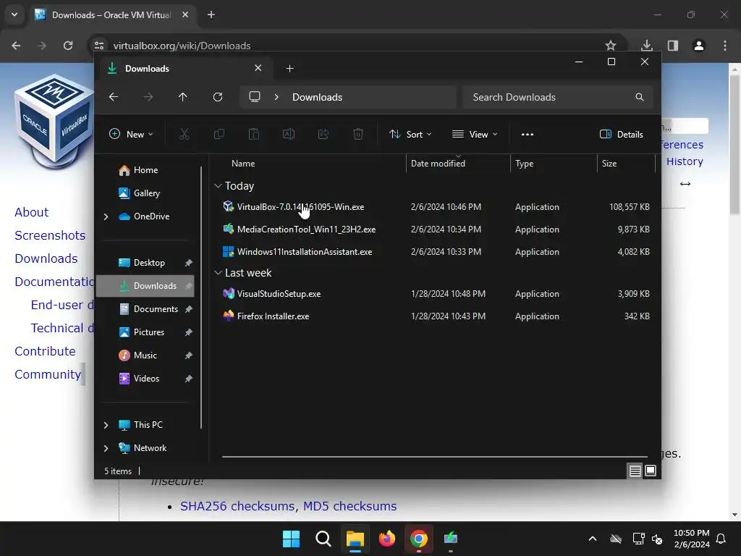Click site information icon in Chrome address bar
This screenshot has width=741, height=556.
pyautogui.click(x=99, y=46)
